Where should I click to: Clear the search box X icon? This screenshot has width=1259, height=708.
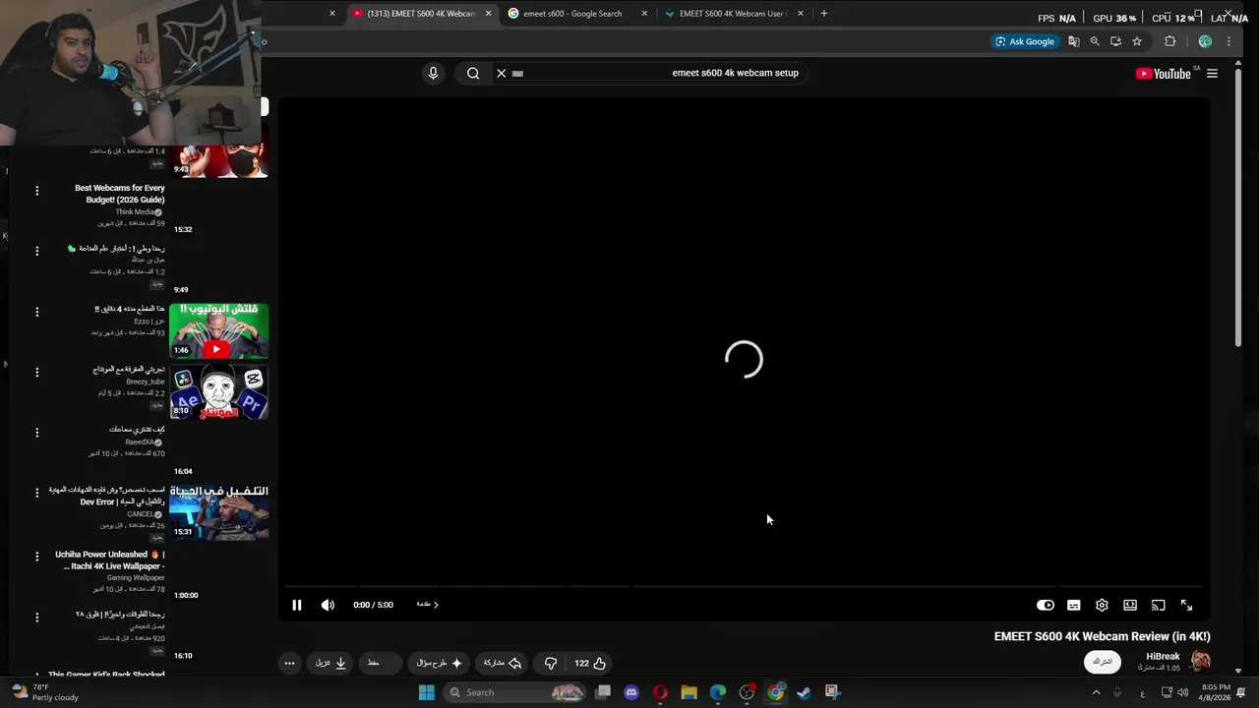click(x=502, y=73)
